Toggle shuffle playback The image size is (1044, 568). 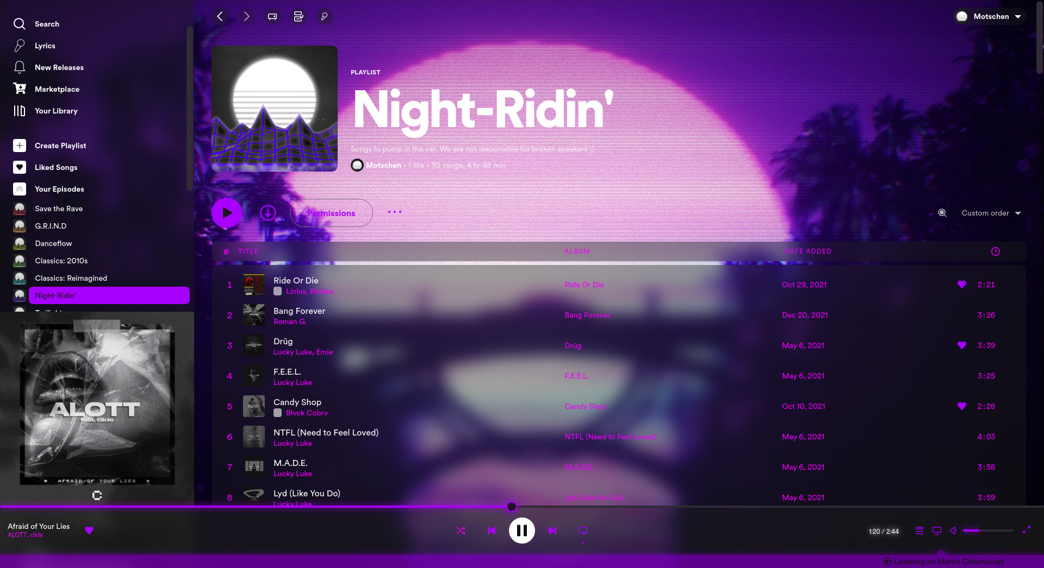pyautogui.click(x=461, y=531)
